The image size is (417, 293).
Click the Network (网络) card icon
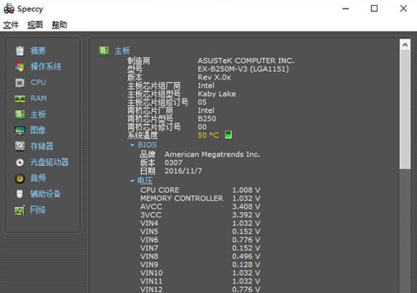pyautogui.click(x=20, y=210)
